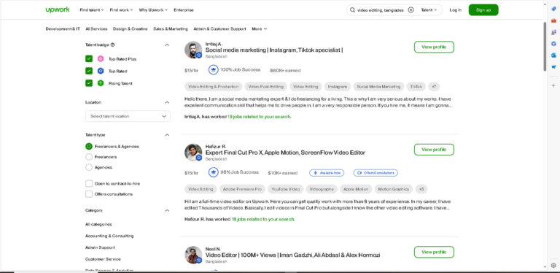This screenshot has height=273, width=560.
Task: Open 19 jobs related to your search link
Action: tap(259, 117)
